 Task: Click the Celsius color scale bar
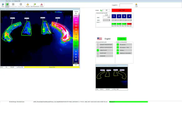(x=76, y=39)
